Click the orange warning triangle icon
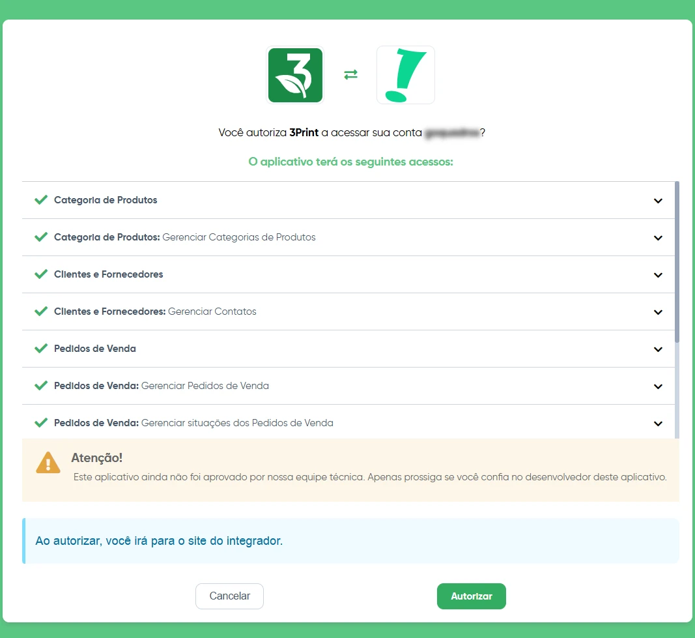The height and width of the screenshot is (638, 695). click(48, 463)
